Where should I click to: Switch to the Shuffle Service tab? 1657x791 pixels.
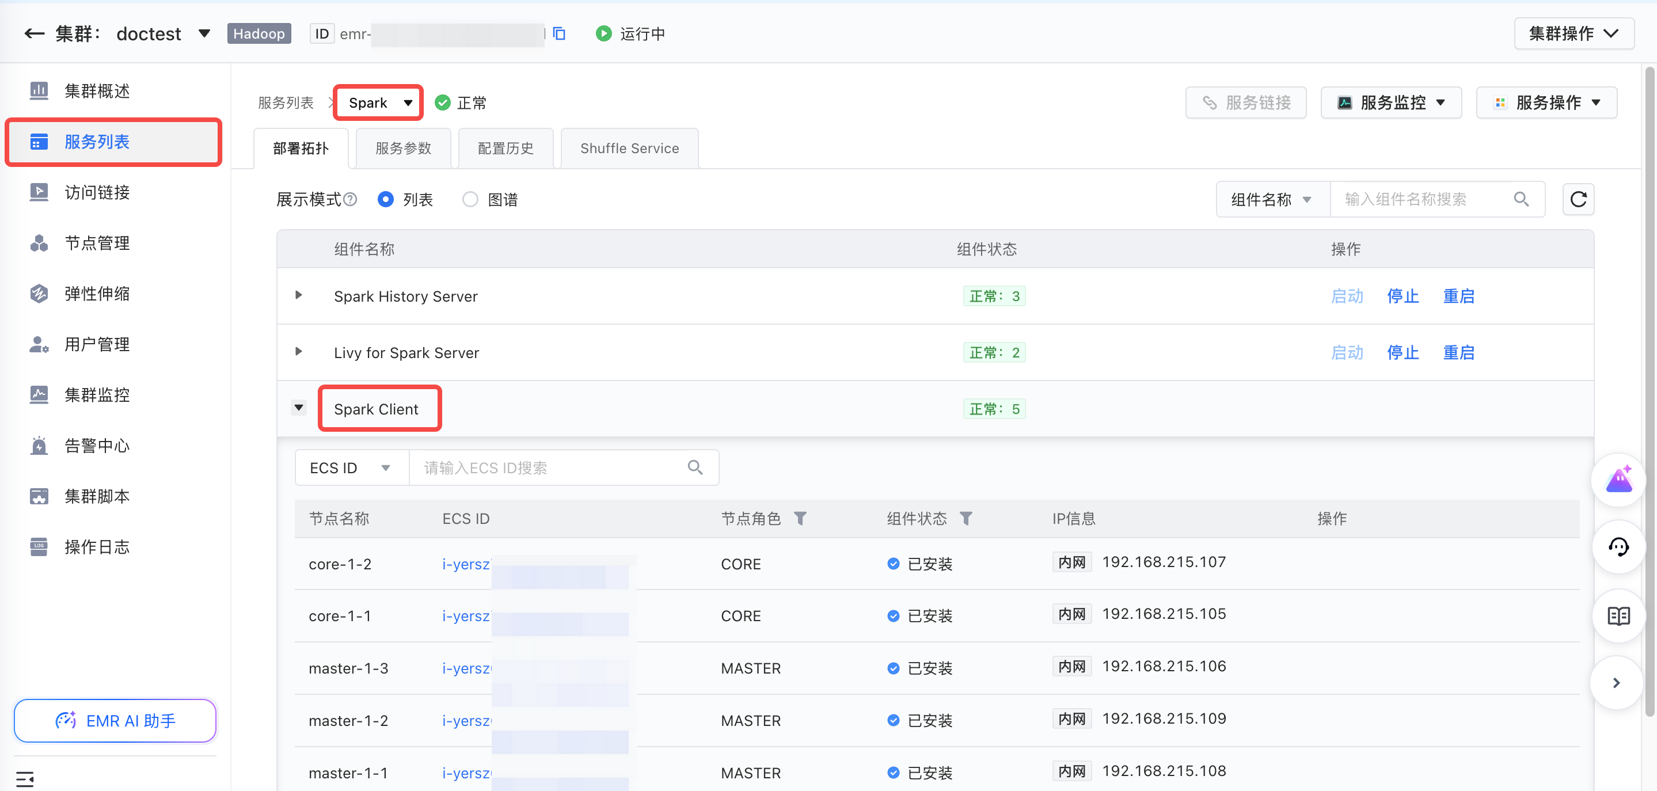point(630,149)
